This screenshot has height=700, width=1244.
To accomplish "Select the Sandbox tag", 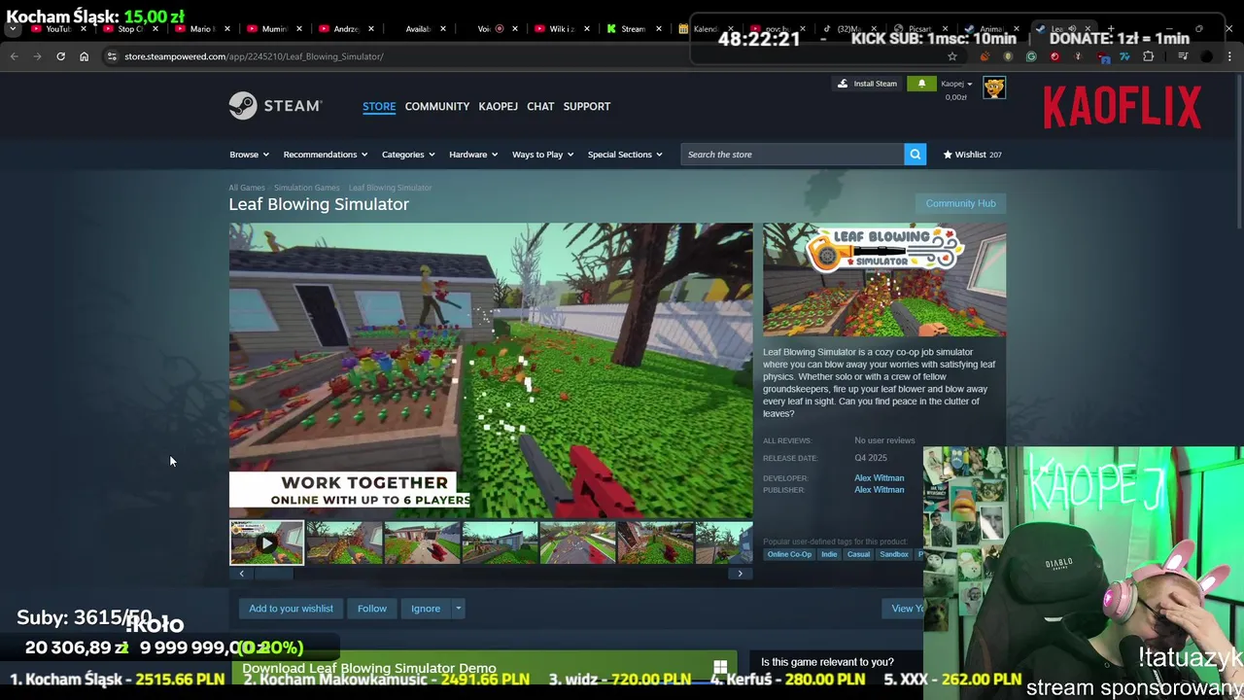I will [894, 554].
